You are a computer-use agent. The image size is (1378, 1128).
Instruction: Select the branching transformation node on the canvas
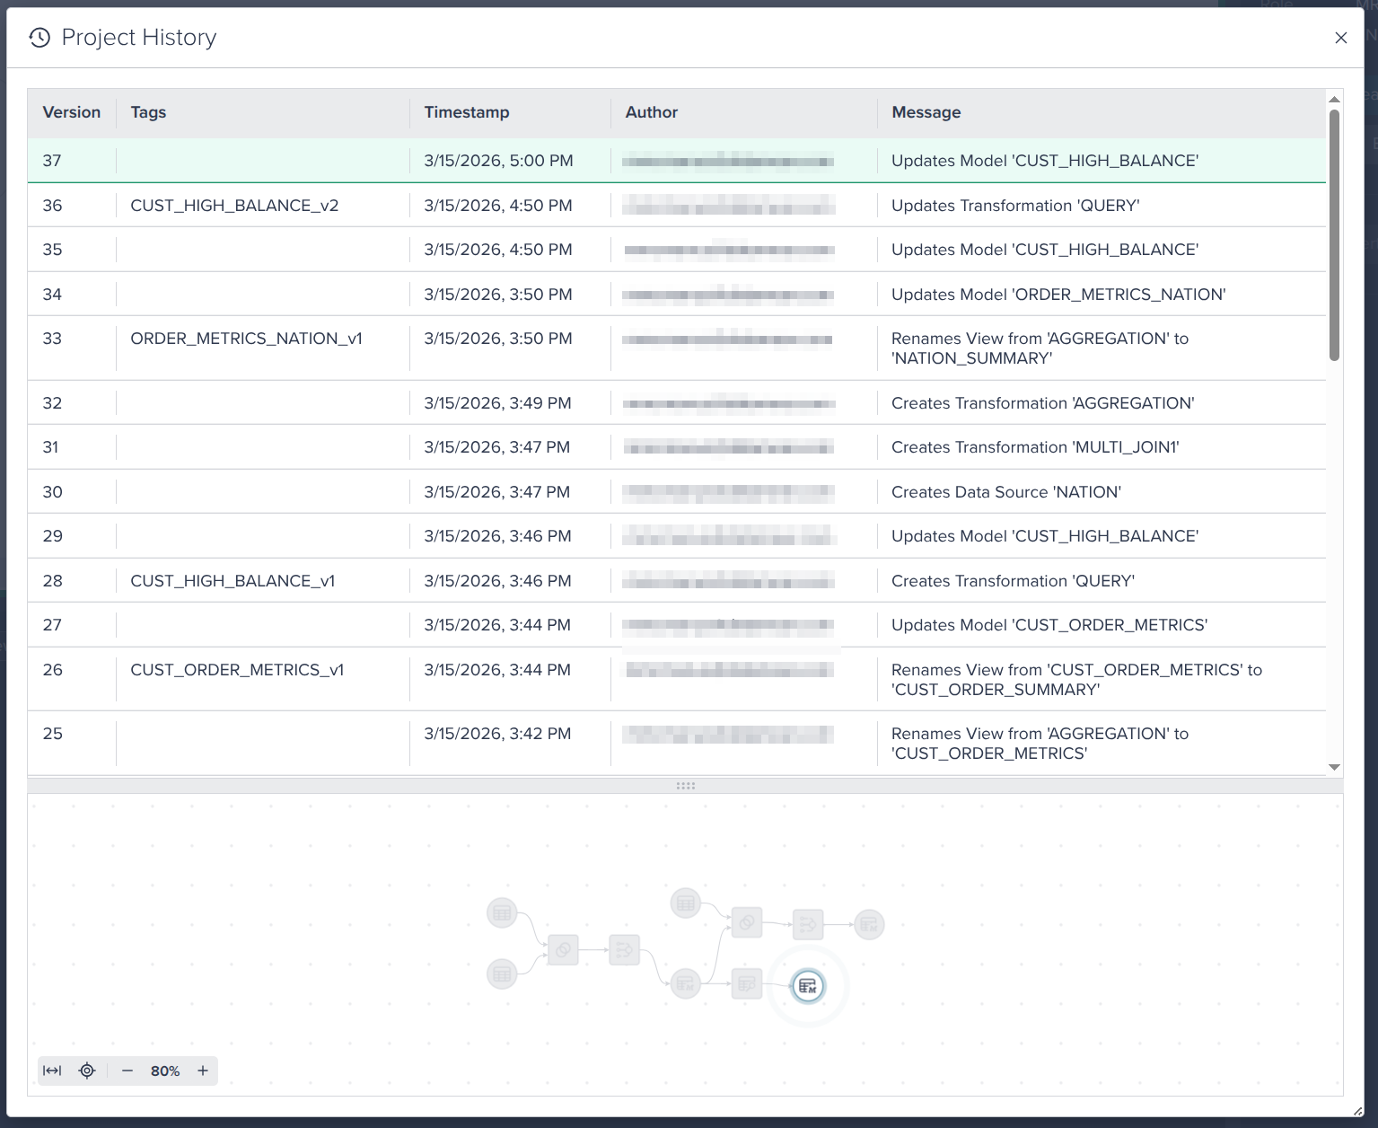pos(624,948)
